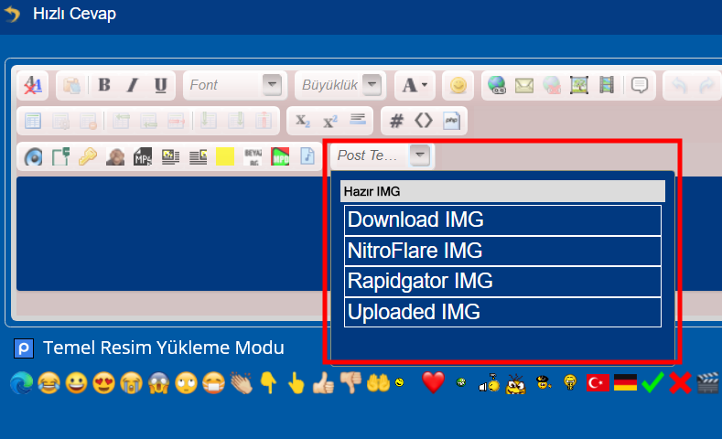Insert the clapping hands emoji
This screenshot has width=722, height=439.
click(242, 383)
